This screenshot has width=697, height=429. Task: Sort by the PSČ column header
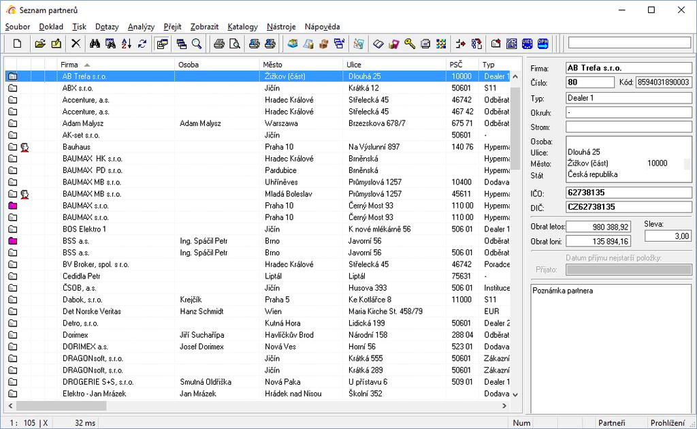coord(462,65)
